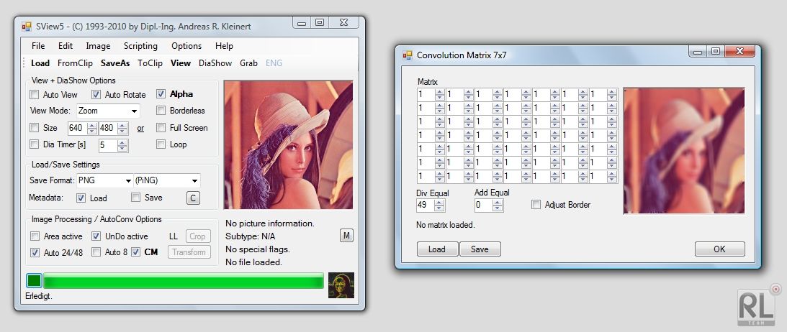Click the Dia Timer spinner arrows

[x=122, y=145]
